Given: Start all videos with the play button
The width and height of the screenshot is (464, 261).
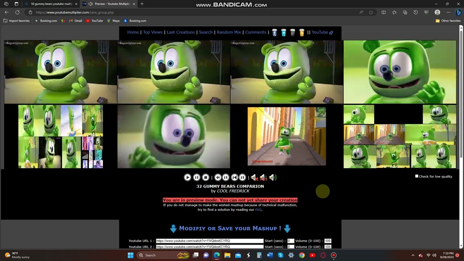Looking at the screenshot, I should pyautogui.click(x=187, y=177).
